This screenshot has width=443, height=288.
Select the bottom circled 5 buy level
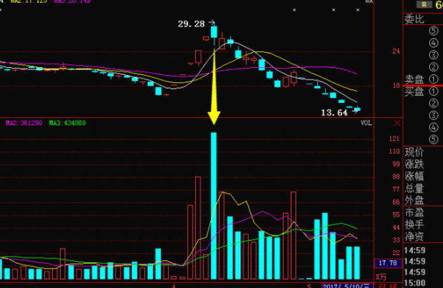pyautogui.click(x=433, y=139)
